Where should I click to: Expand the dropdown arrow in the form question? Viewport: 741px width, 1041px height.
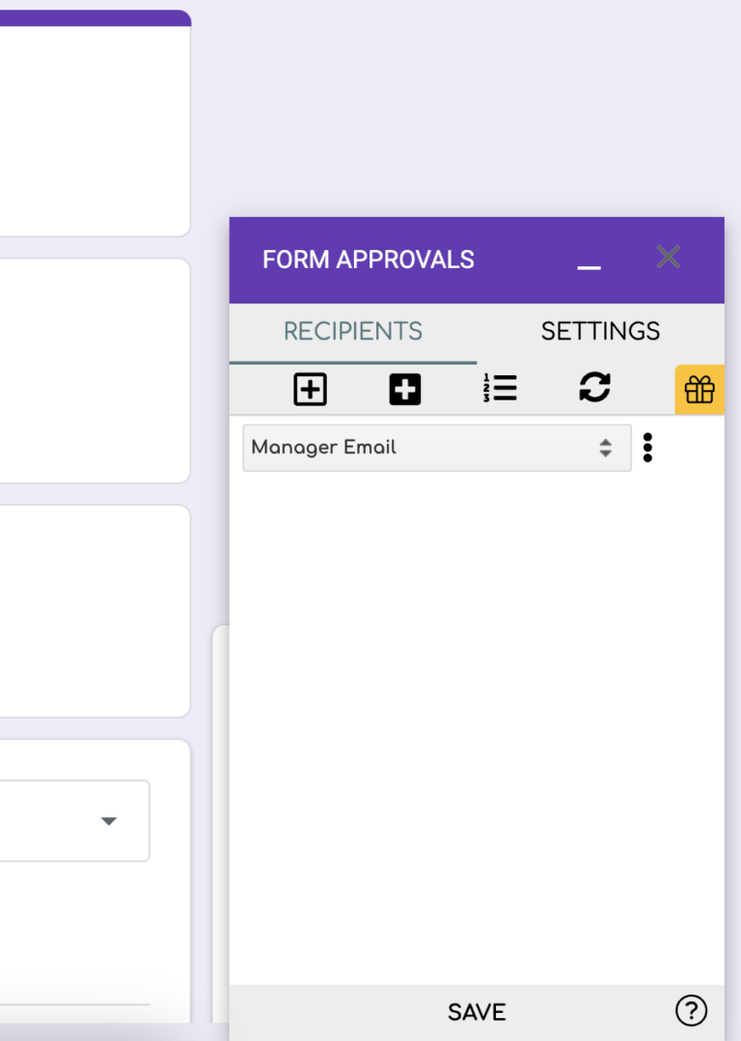coord(109,821)
